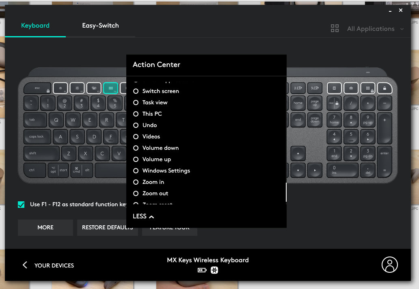Image resolution: width=419 pixels, height=289 pixels.
Task: Switch to the Keyboard tab
Action: click(x=35, y=26)
